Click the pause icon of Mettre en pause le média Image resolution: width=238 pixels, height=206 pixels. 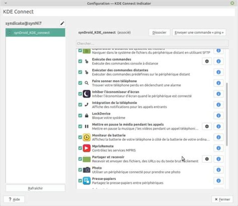tap(87, 126)
